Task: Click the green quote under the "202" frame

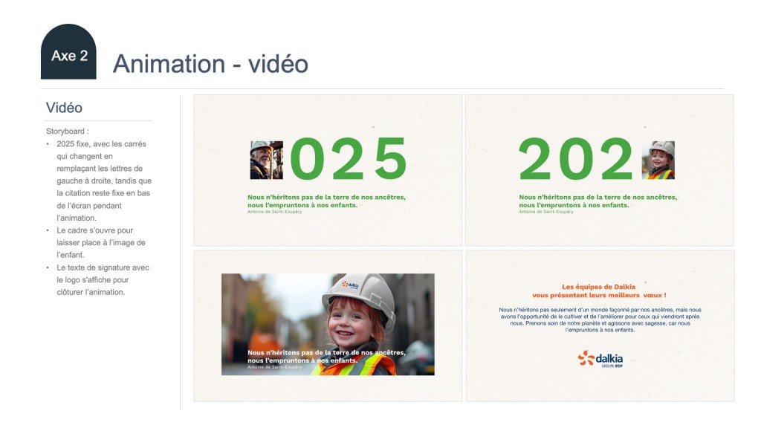Action: pyautogui.click(x=598, y=201)
